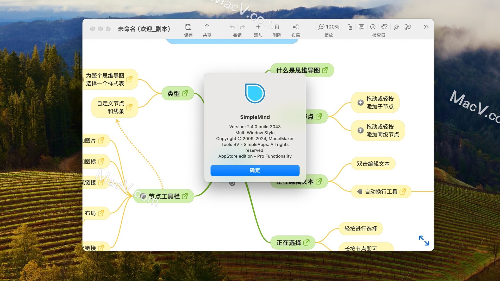Open the 布局 layout icon

(296, 27)
